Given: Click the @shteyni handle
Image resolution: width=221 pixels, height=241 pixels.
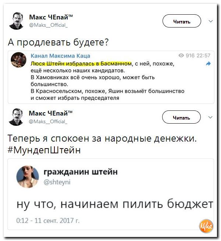Looking at the screenshot, I should [x=56, y=182].
